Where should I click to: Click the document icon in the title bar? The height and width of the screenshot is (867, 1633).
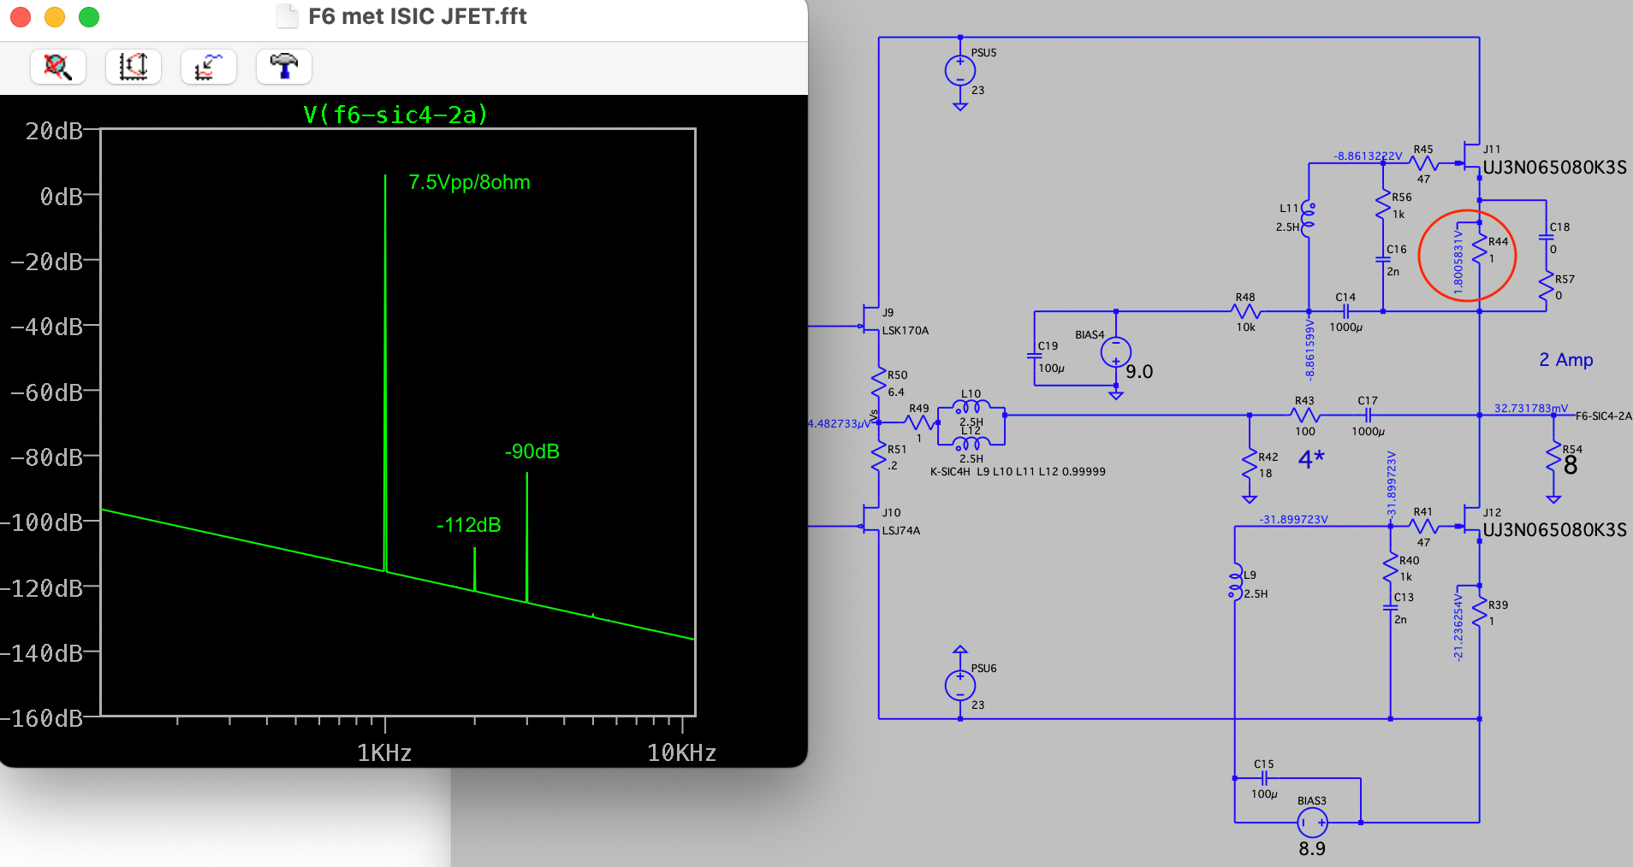pyautogui.click(x=288, y=16)
